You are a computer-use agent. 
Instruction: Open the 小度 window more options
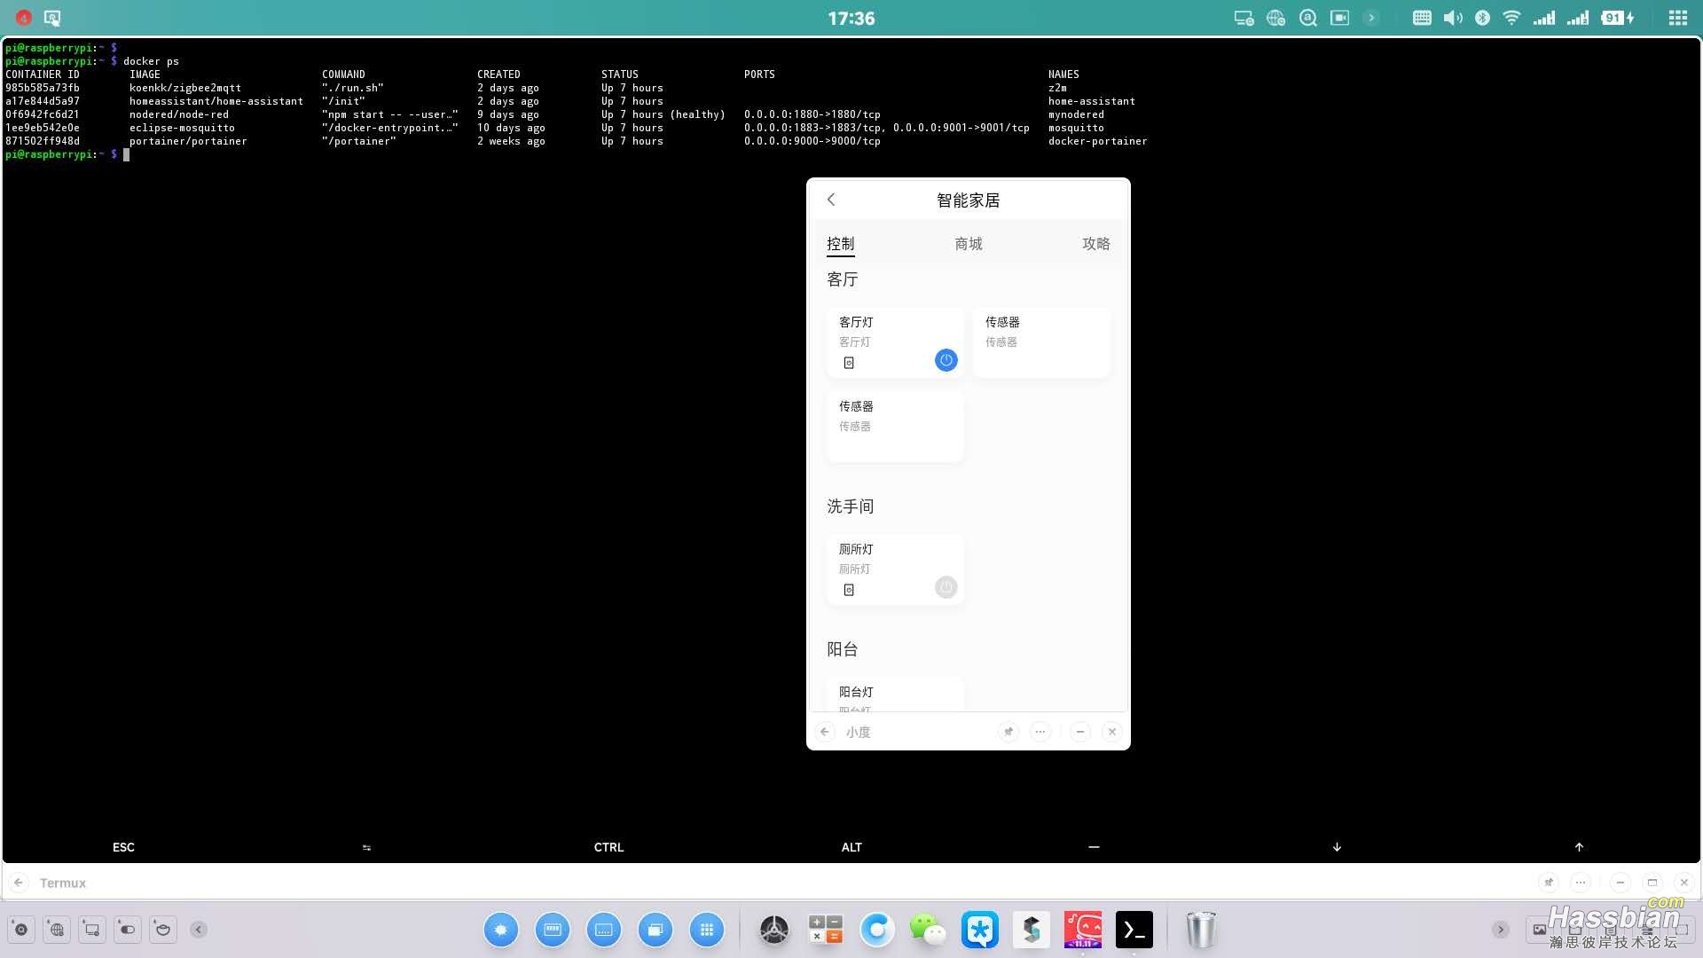pyautogui.click(x=1040, y=732)
